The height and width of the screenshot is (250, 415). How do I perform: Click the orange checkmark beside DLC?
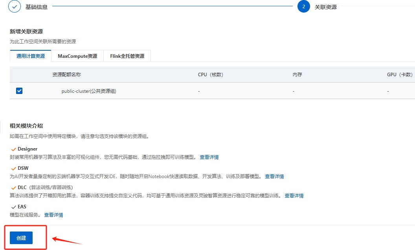[x=14, y=187]
